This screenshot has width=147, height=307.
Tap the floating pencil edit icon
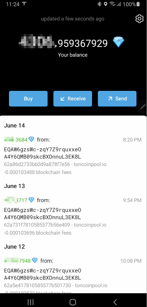(142, 107)
